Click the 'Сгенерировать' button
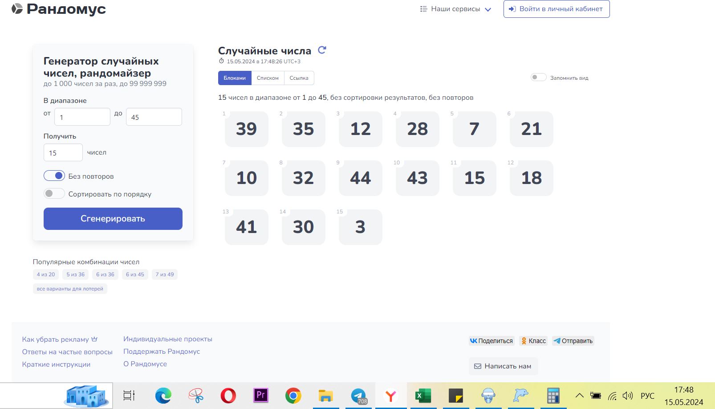Screen dimensions: 715x409 pyautogui.click(x=113, y=219)
